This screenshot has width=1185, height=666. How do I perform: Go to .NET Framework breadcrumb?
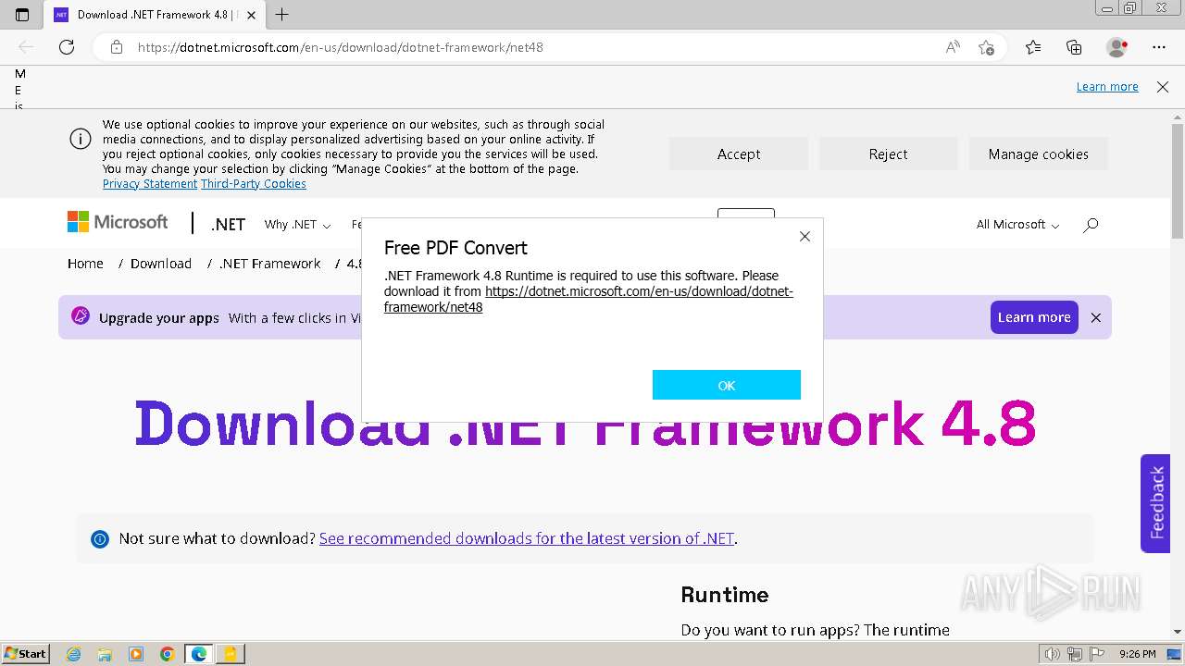click(x=270, y=264)
